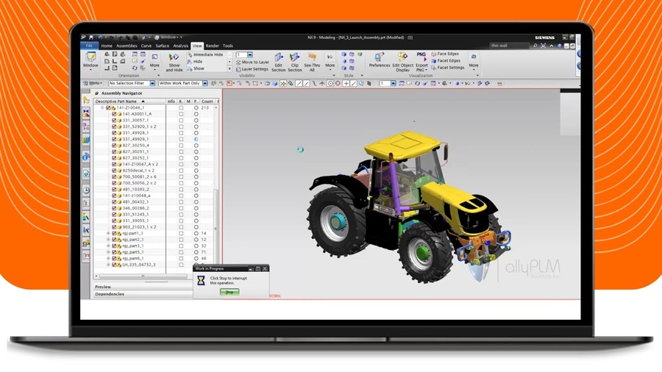The height and width of the screenshot is (372, 662).
Task: Switch to the Analysis ribbon tab
Action: [180, 46]
